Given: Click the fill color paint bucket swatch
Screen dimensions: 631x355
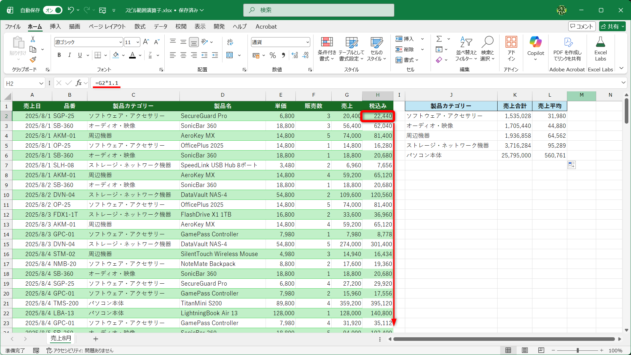Looking at the screenshot, I should (116, 55).
